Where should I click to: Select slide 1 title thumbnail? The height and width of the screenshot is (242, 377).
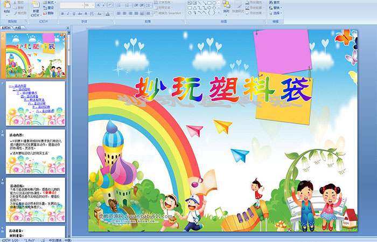click(x=36, y=56)
